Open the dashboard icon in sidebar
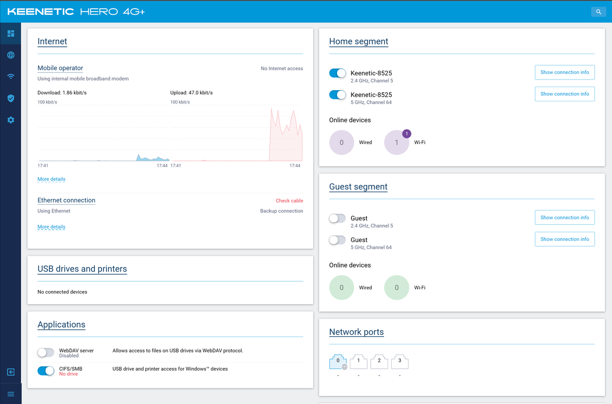Screen dimensions: 612x404 point(11,34)
